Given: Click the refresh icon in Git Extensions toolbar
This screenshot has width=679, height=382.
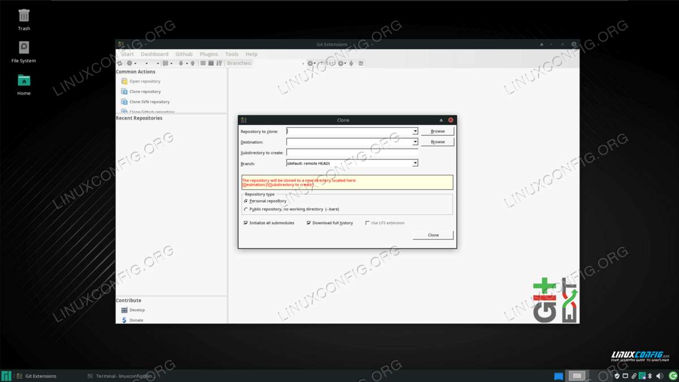Looking at the screenshot, I should point(120,63).
